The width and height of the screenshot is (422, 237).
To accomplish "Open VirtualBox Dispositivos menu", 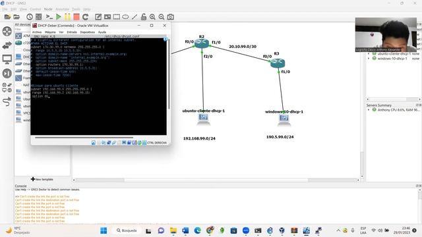I will pyautogui.click(x=88, y=32).
